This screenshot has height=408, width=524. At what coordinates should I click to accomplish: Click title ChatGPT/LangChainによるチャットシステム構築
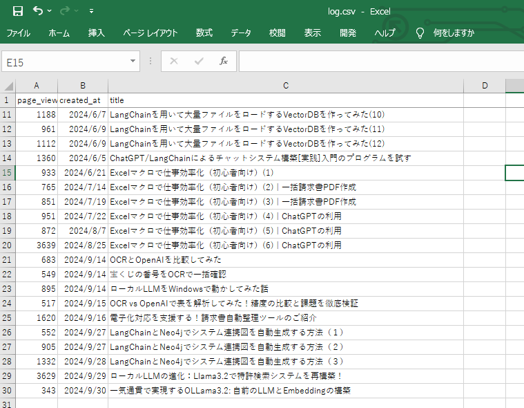[286, 158]
